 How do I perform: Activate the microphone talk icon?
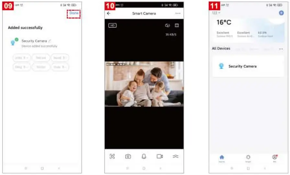(144, 157)
